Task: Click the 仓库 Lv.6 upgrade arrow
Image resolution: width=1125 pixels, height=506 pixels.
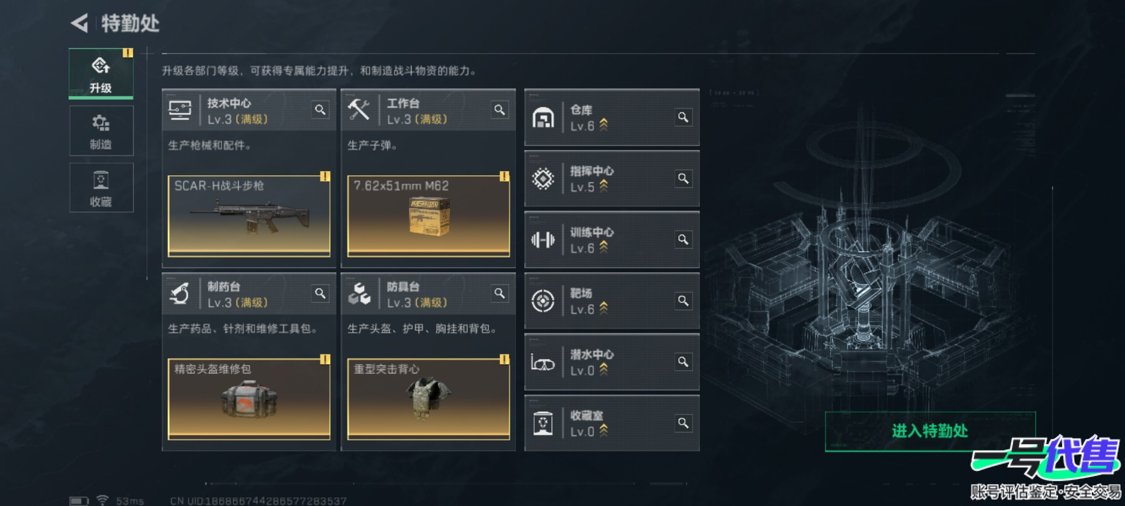Action: tap(604, 125)
